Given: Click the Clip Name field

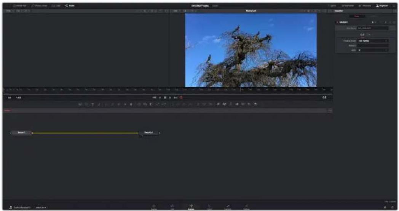Looking at the screenshot, I should (373, 28).
